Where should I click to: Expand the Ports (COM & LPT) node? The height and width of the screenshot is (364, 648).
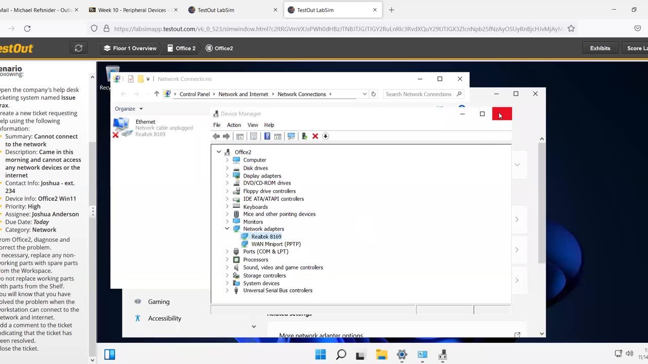click(227, 251)
